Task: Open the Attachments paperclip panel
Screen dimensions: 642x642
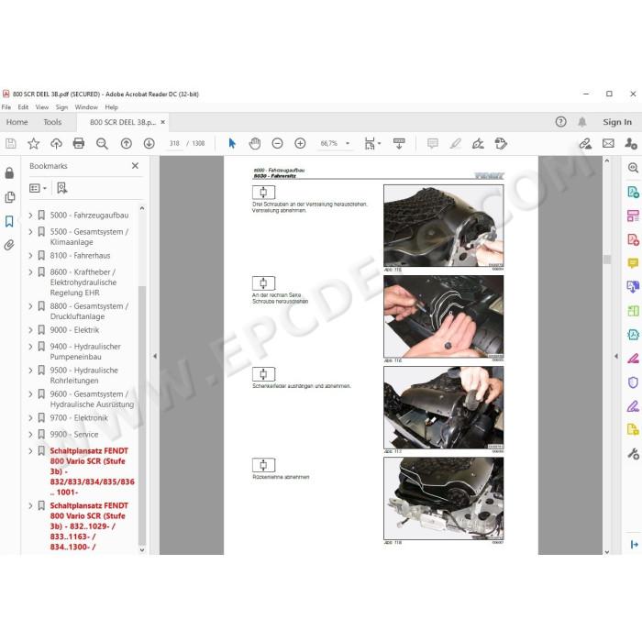Action: (9, 245)
